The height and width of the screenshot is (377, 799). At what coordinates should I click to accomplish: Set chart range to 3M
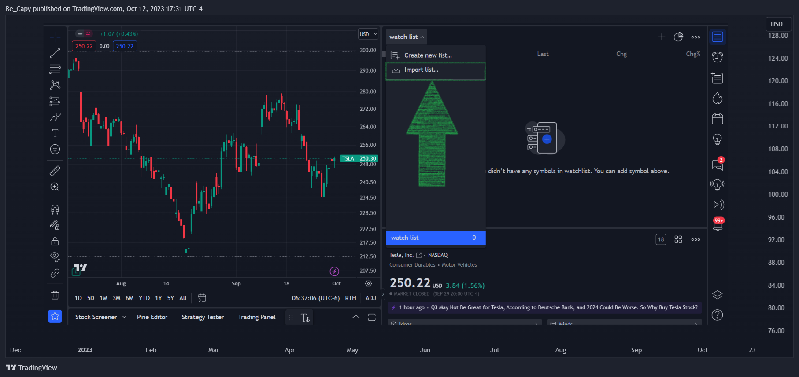tap(116, 298)
